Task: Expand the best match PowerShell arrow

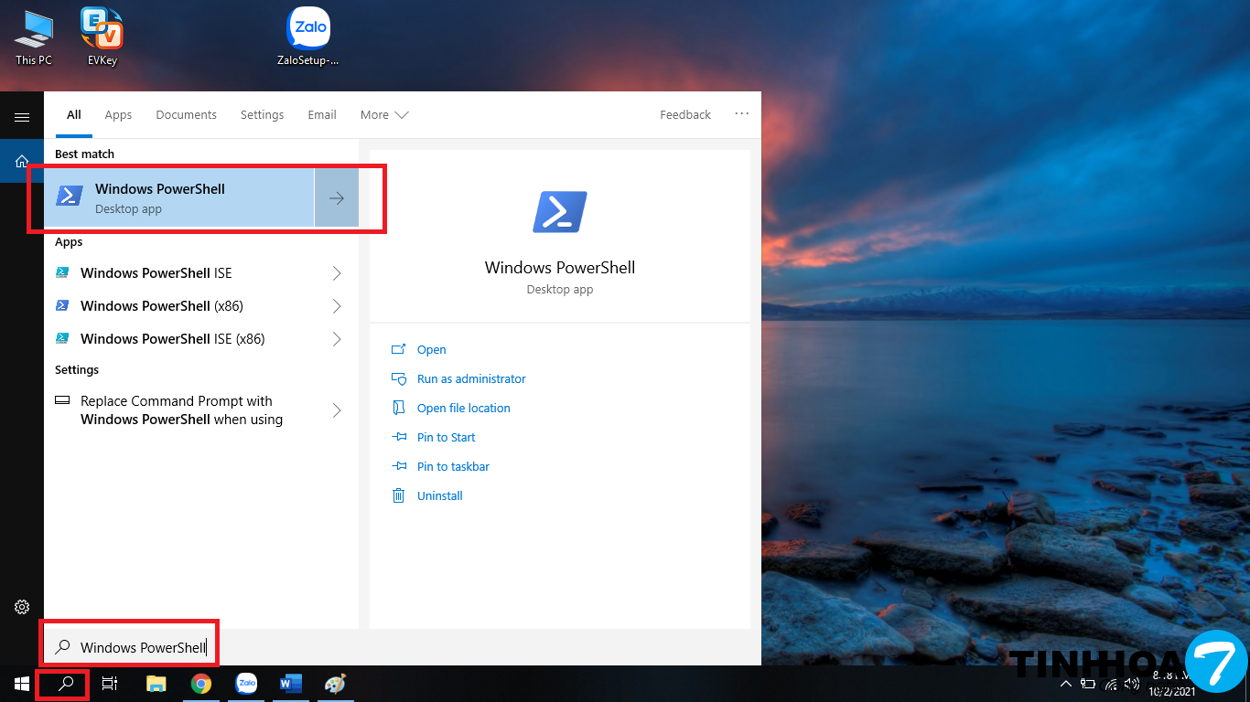Action: pyautogui.click(x=337, y=197)
